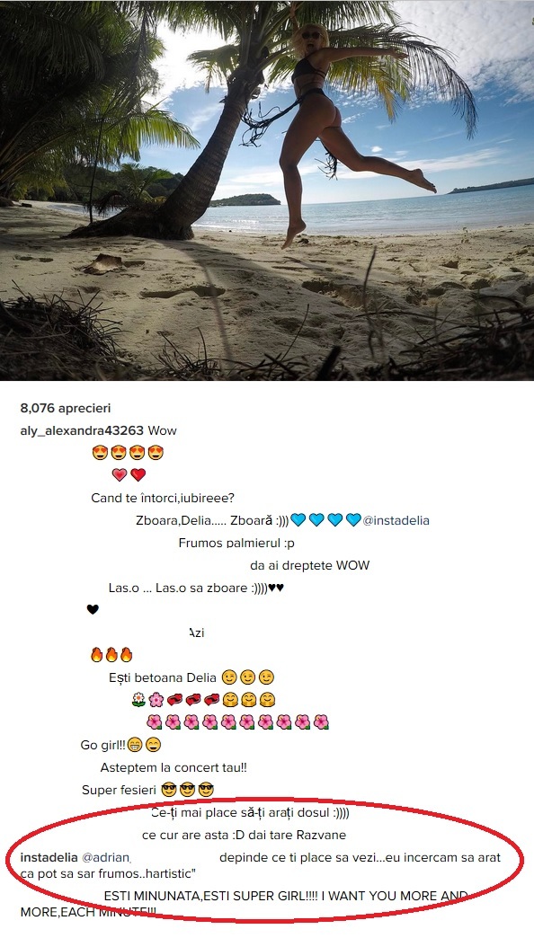Viewport: 534px width, 938px height.
Task: Open the beach jump photo
Action: tap(267, 190)
